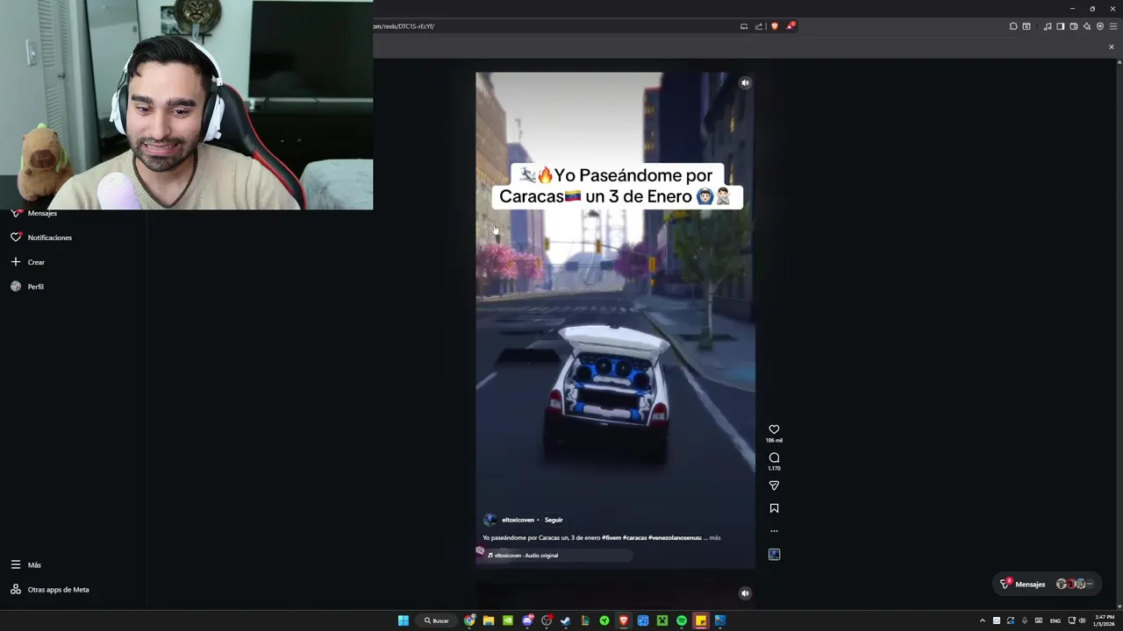Open File Explorer from the taskbar

pyautogui.click(x=489, y=620)
